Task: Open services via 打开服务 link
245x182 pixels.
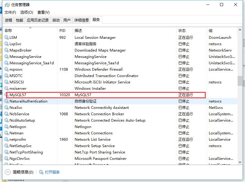Action: pos(52,172)
